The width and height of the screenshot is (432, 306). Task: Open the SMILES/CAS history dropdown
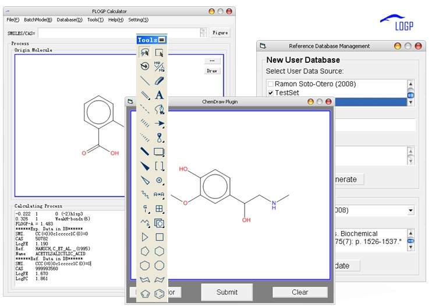[x=203, y=33]
